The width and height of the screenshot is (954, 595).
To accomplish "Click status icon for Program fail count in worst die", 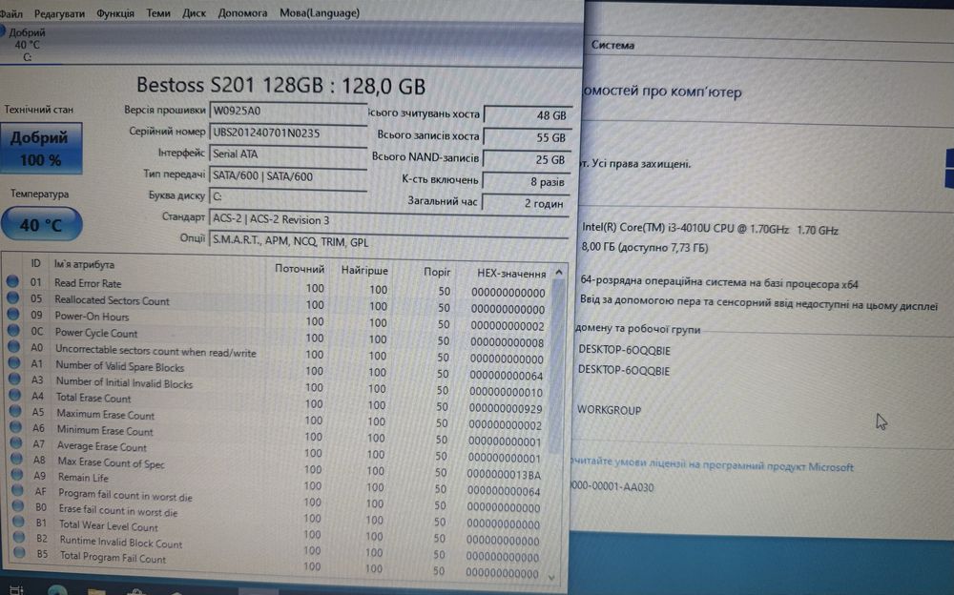I will 17,490.
